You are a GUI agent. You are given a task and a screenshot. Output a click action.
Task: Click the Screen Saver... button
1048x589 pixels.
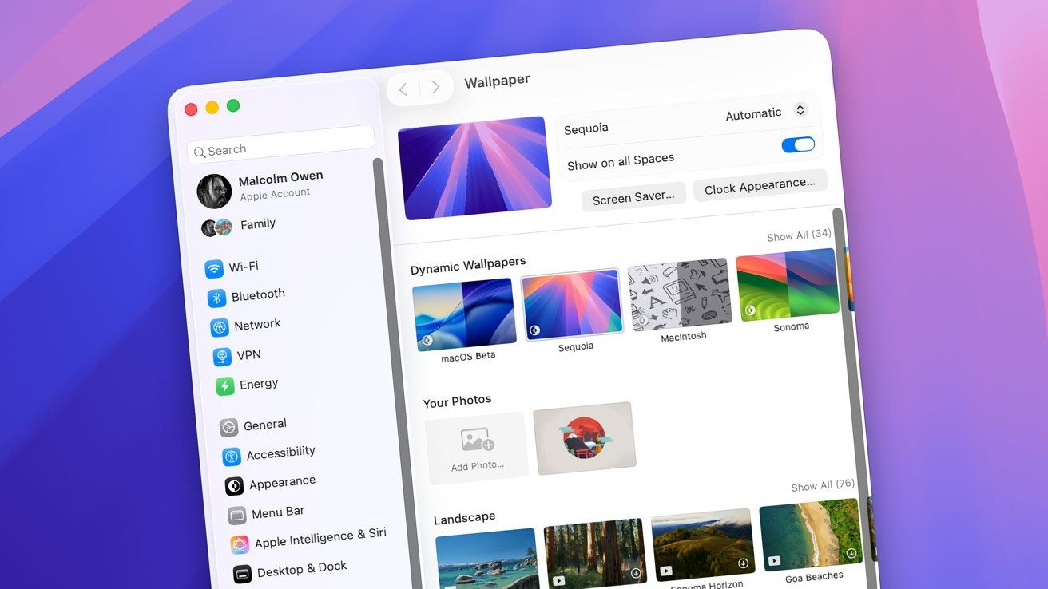[633, 197]
